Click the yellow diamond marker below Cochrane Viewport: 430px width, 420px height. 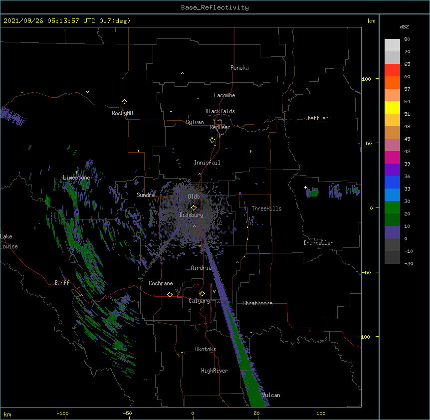click(x=170, y=294)
